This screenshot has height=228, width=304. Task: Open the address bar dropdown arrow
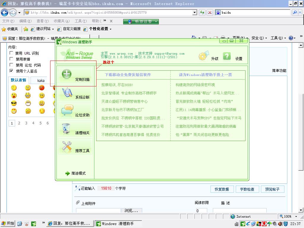[195, 12]
